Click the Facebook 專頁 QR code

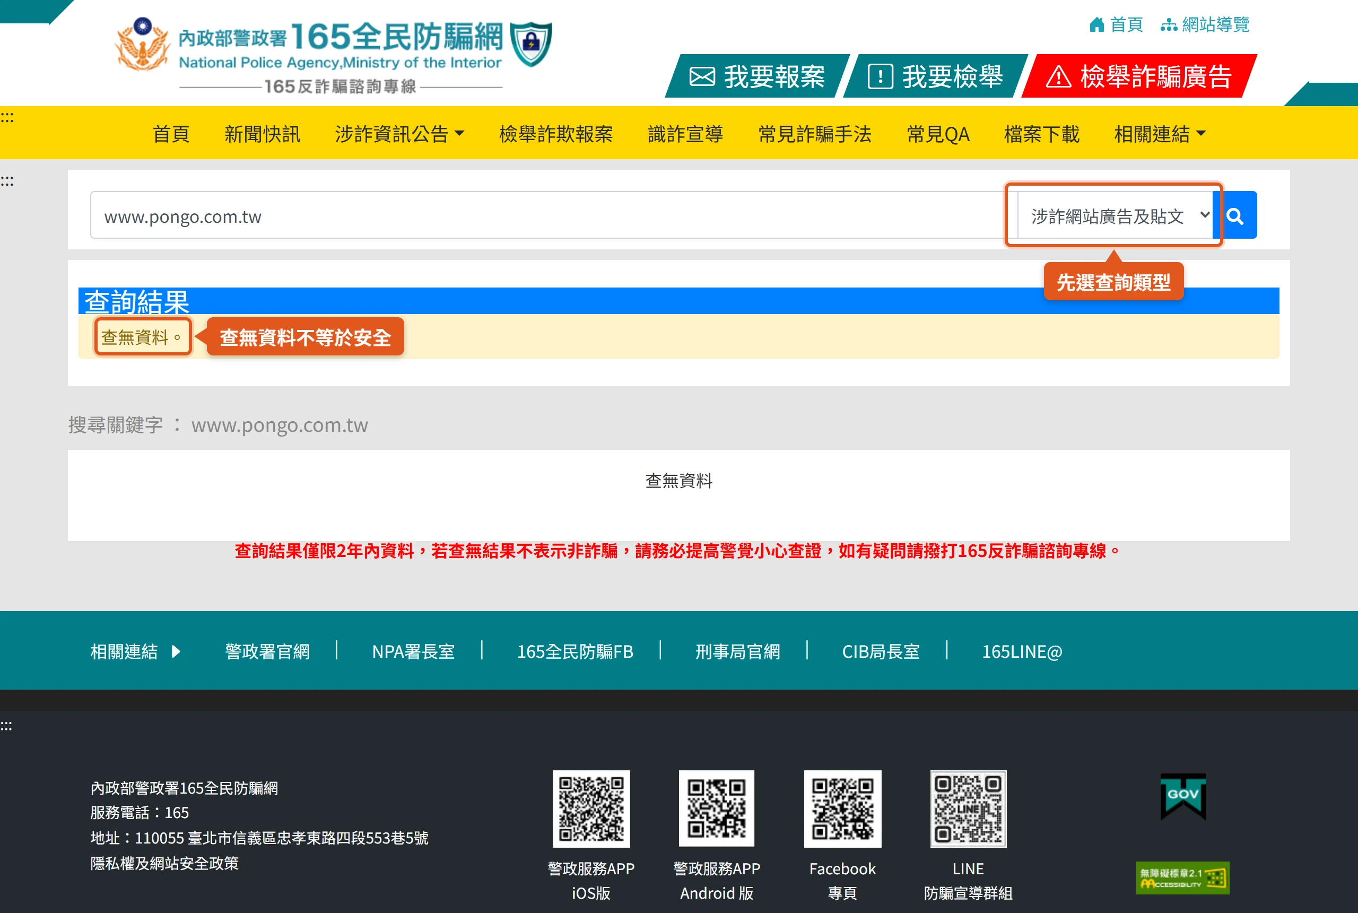(842, 809)
